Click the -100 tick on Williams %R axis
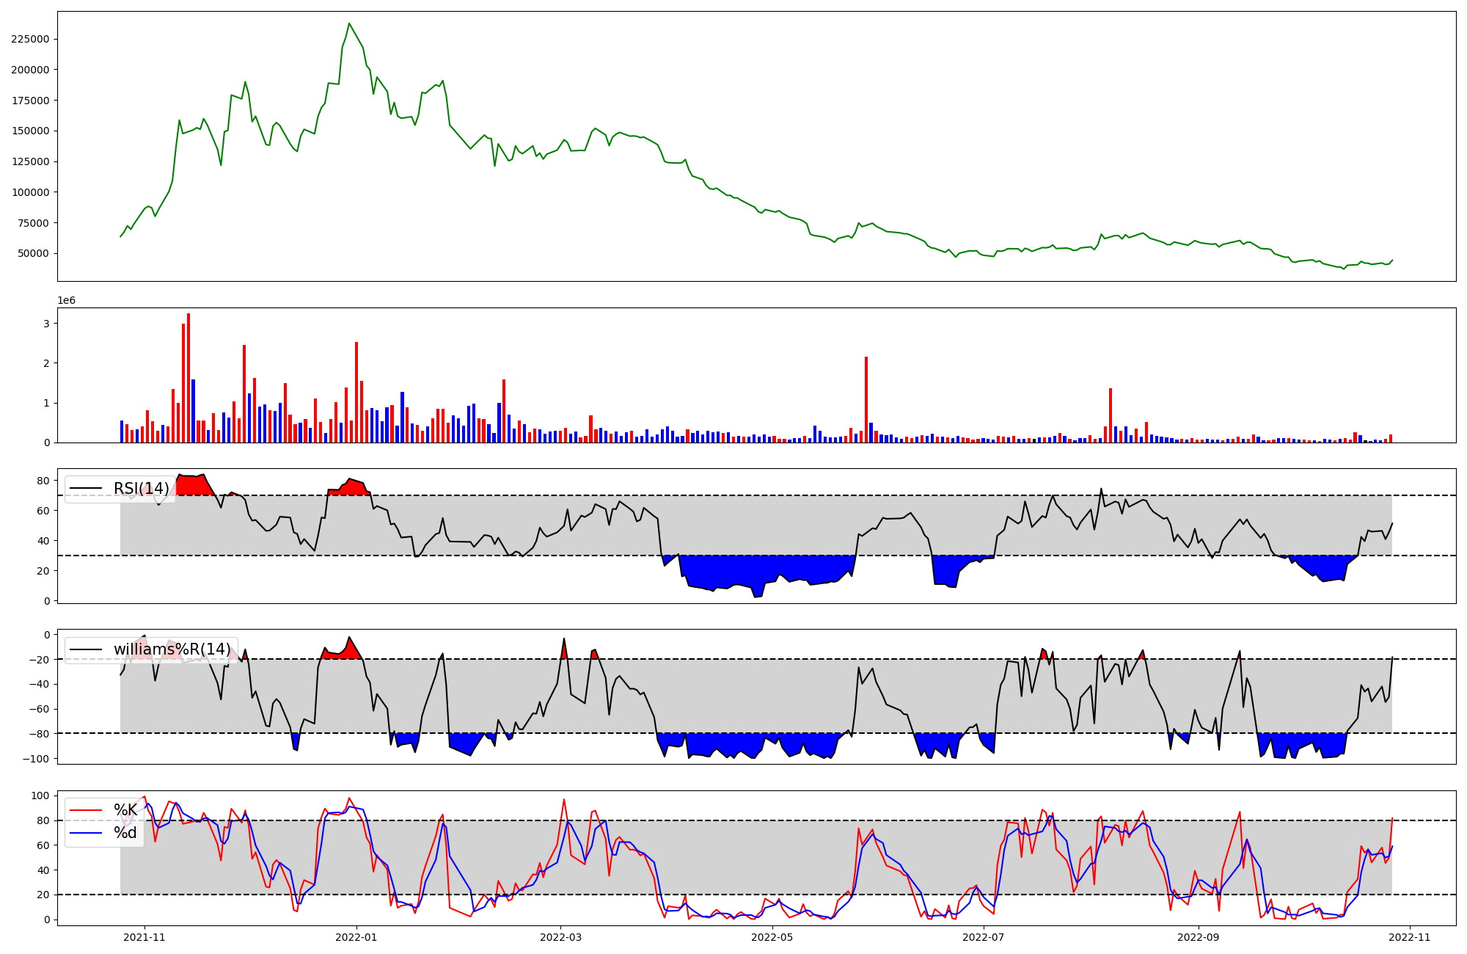 36,758
